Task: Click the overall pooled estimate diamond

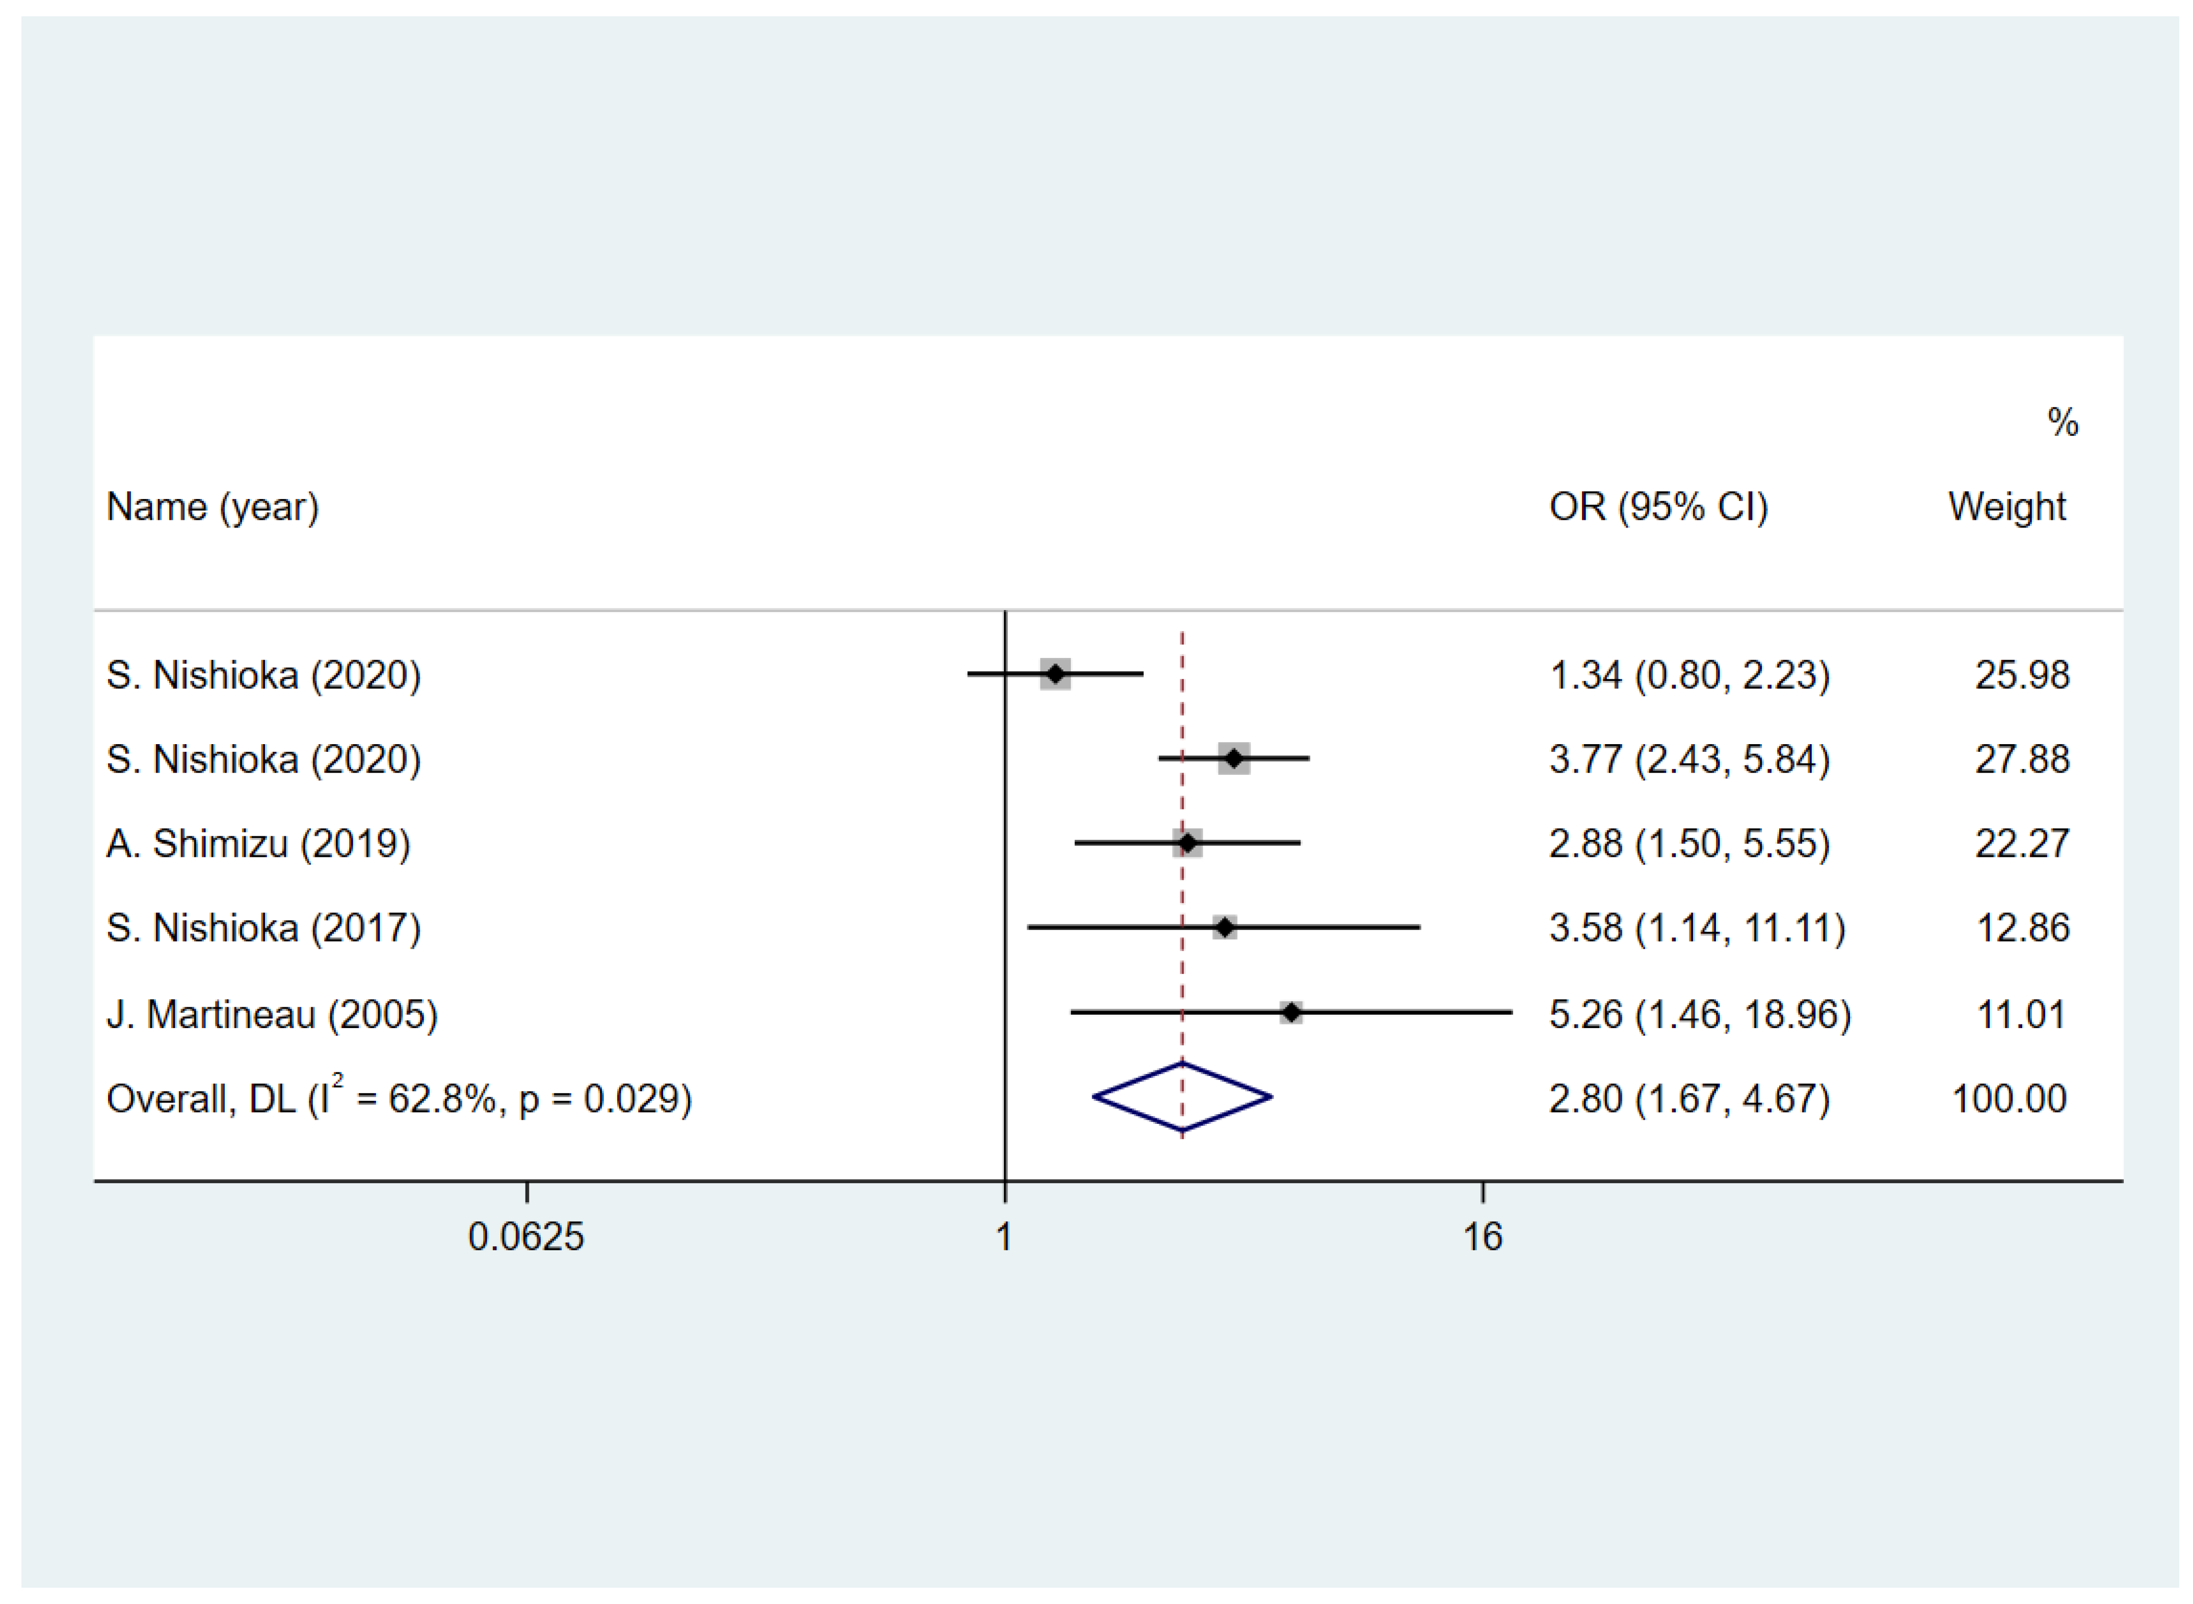Action: point(1181,1098)
